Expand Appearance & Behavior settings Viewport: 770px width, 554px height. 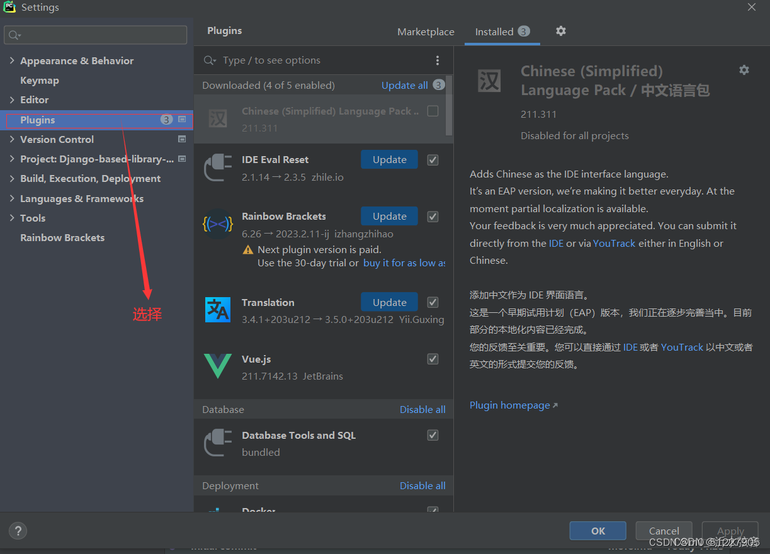pyautogui.click(x=12, y=60)
